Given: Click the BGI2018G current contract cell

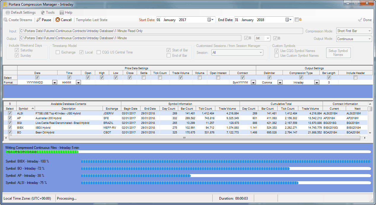Looking at the screenshot, I should 334,123.
